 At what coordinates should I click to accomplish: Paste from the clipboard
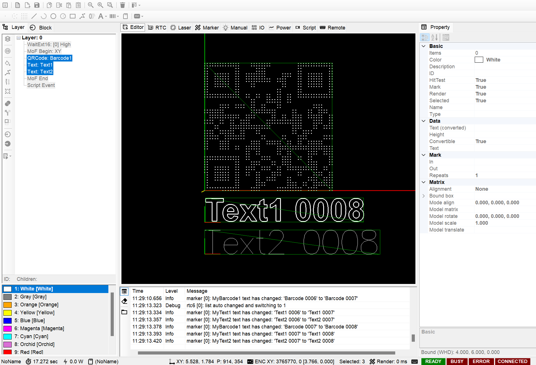point(69,5)
